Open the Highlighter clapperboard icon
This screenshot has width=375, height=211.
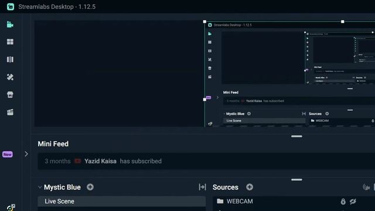(10, 112)
